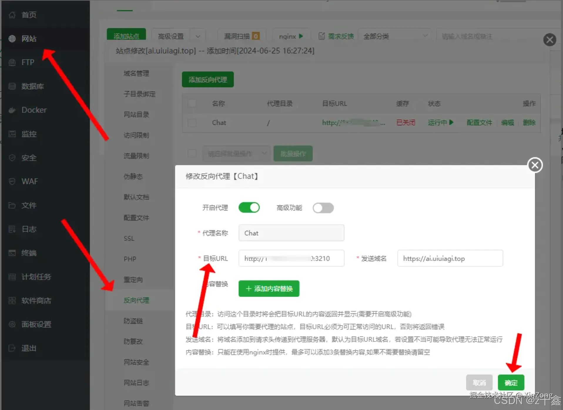The height and width of the screenshot is (410, 563).
Task: Enable the 高级功能 advanced features switch
Action: (323, 208)
